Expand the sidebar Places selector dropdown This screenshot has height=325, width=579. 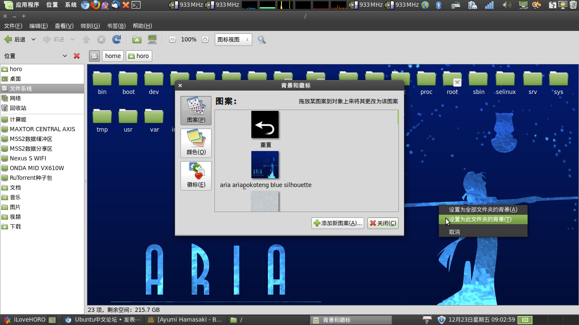(x=65, y=56)
